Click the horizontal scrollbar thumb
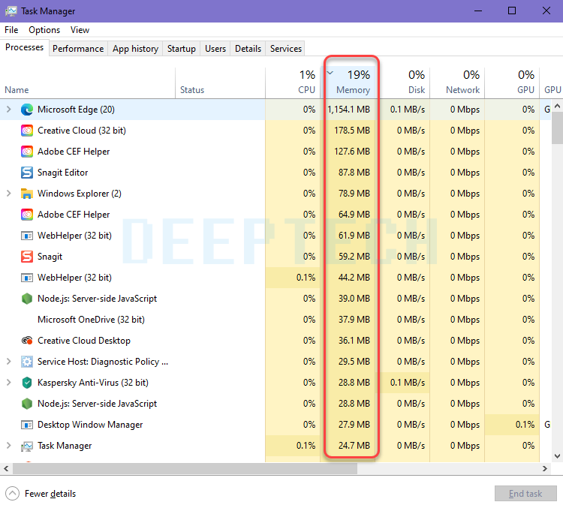The width and height of the screenshot is (563, 508). tap(185, 468)
